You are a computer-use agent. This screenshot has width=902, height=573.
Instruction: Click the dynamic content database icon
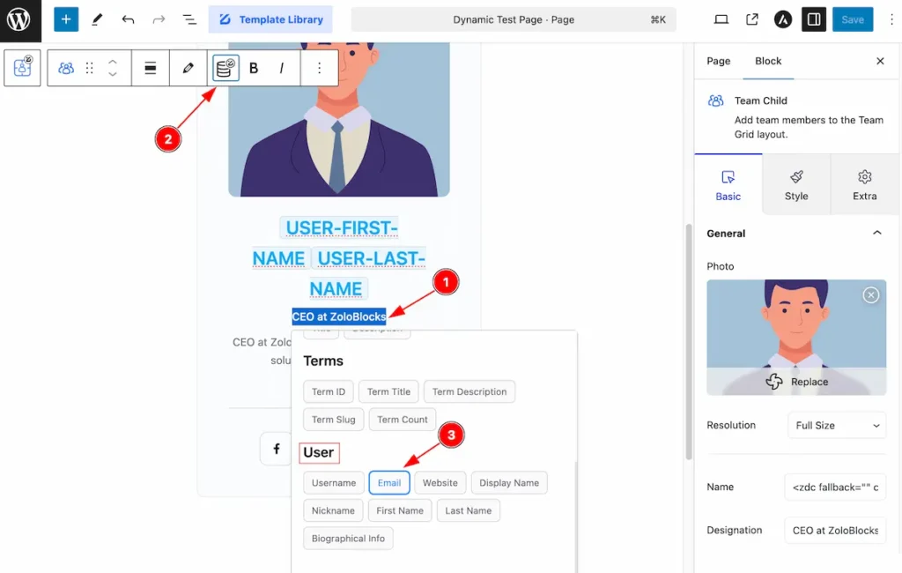click(x=225, y=68)
